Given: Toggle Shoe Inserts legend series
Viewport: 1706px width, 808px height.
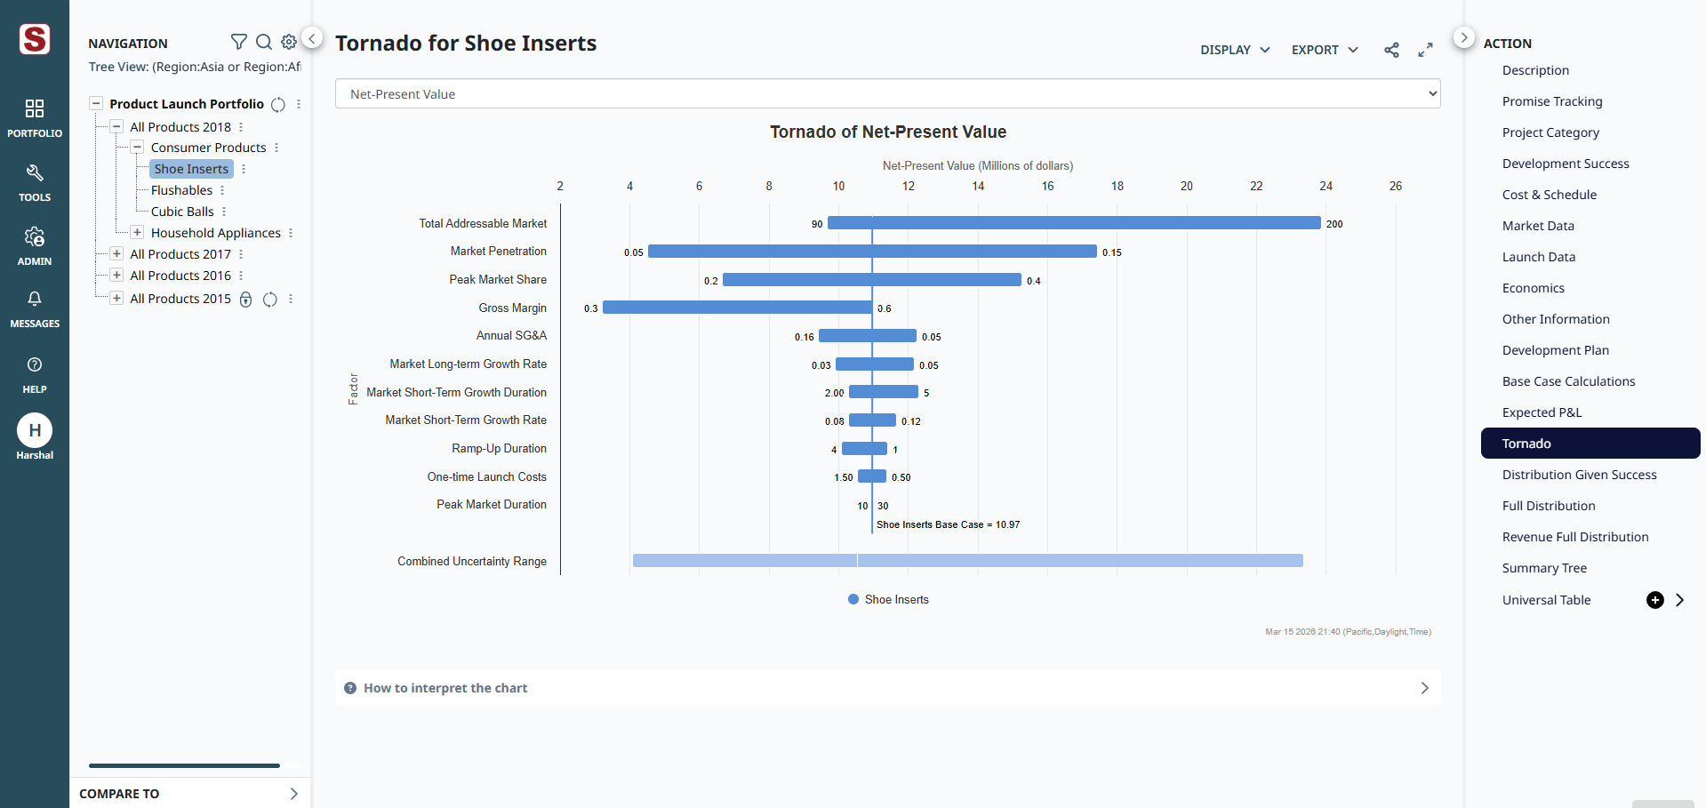Looking at the screenshot, I should pyautogui.click(x=888, y=600).
